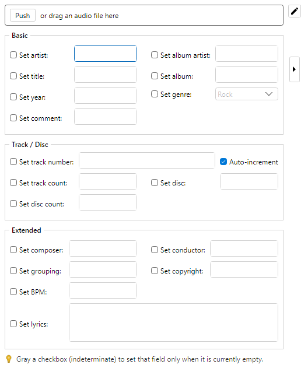
Task: Focus the track count input field
Action: pos(108,181)
